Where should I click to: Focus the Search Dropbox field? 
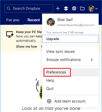(29, 8)
